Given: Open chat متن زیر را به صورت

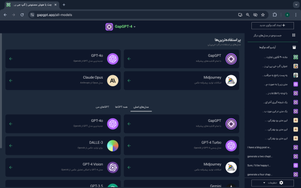Looking at the screenshot, I should tap(272, 84).
